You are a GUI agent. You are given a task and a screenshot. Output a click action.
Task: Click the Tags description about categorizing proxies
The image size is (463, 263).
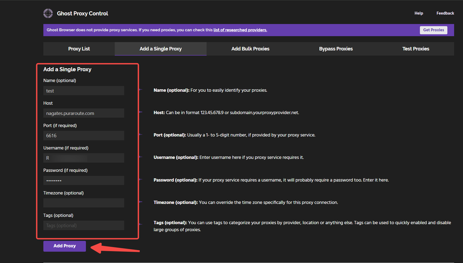coord(302,226)
